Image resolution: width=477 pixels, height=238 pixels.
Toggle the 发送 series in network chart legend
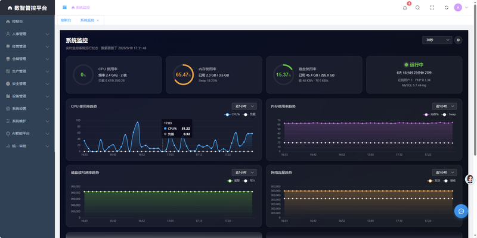click(434, 181)
